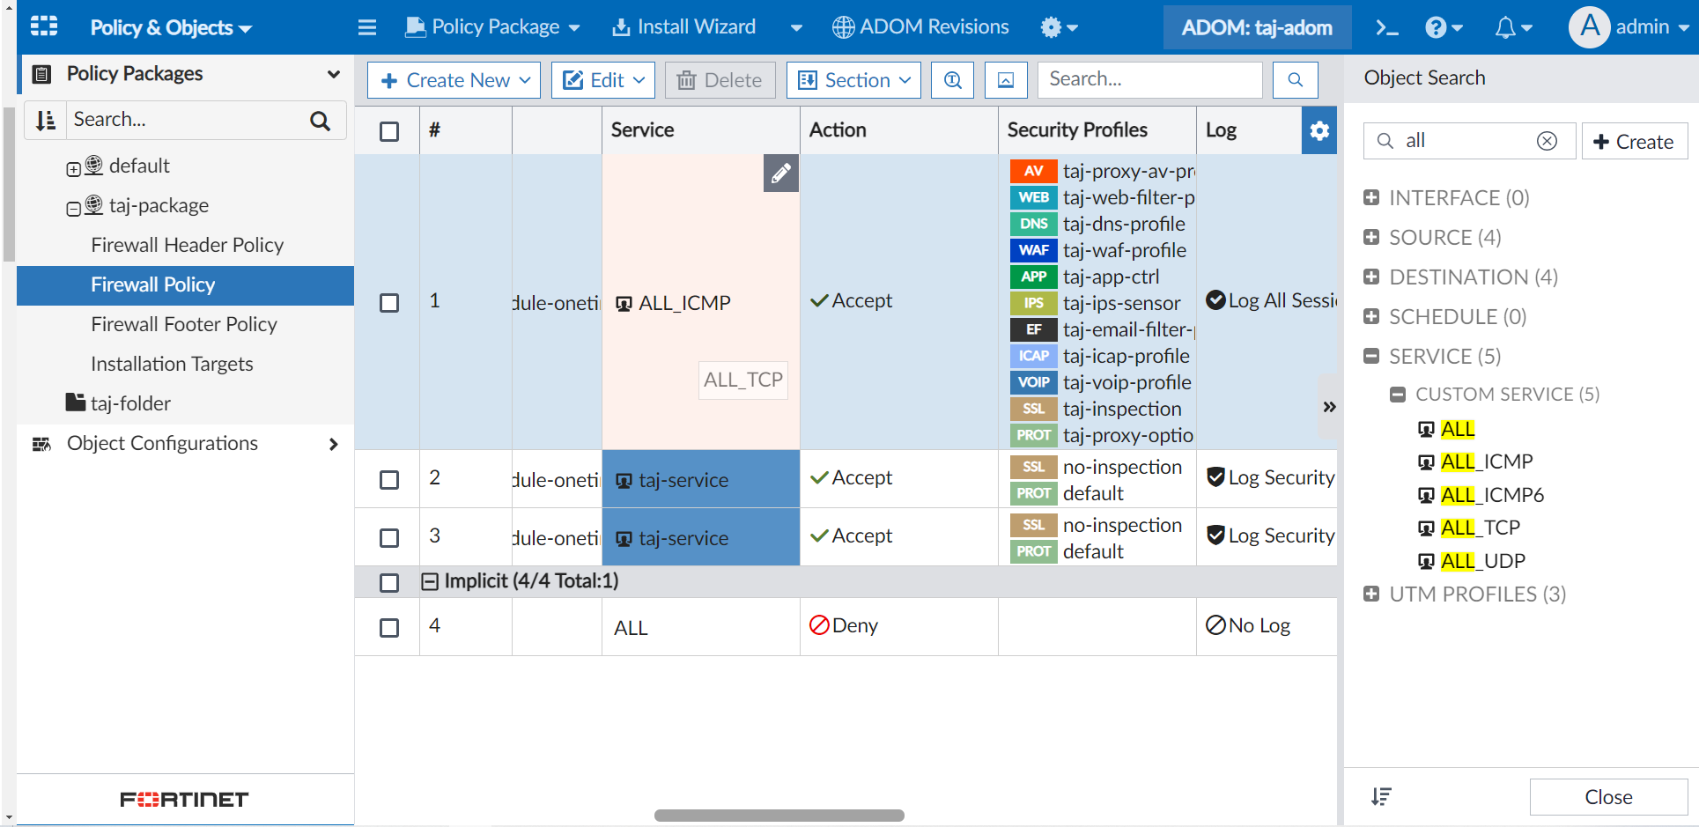Open the module grid launcher icon
This screenshot has width=1699, height=827.
[x=44, y=26]
